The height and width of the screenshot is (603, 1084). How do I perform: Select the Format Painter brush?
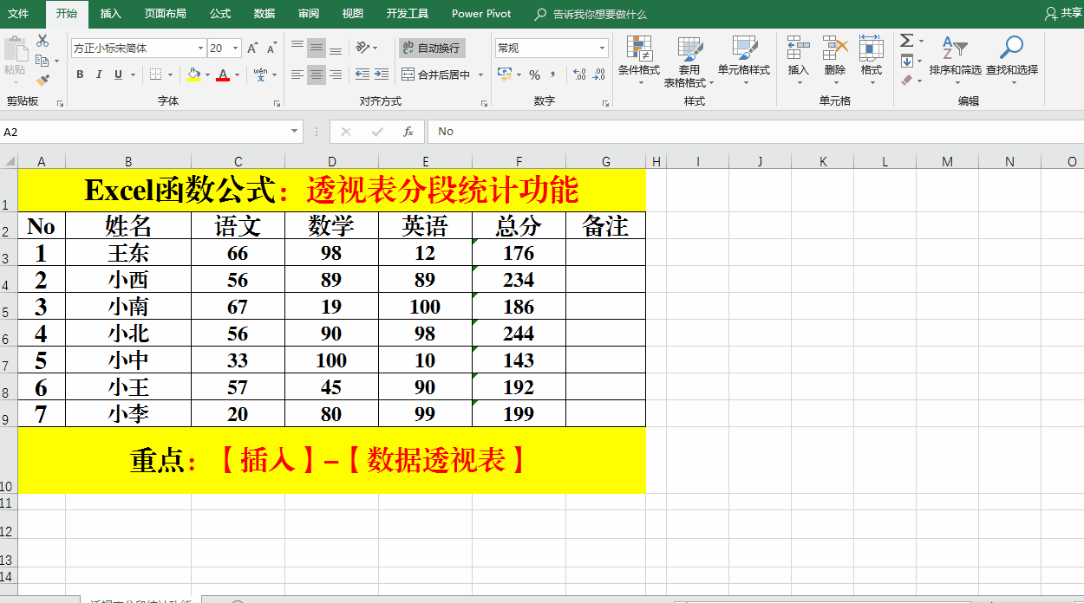[42, 81]
